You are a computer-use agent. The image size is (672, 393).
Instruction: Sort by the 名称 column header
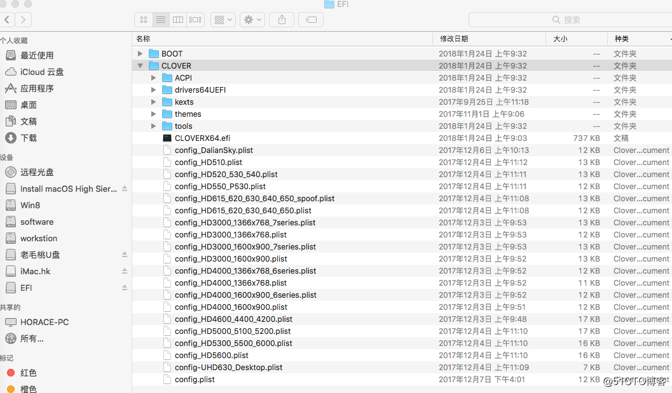(x=282, y=39)
